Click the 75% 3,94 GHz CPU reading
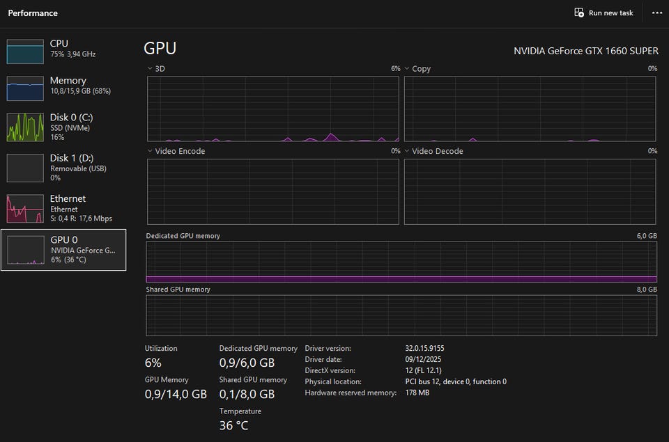Image resolution: width=669 pixels, height=442 pixels. (x=73, y=54)
